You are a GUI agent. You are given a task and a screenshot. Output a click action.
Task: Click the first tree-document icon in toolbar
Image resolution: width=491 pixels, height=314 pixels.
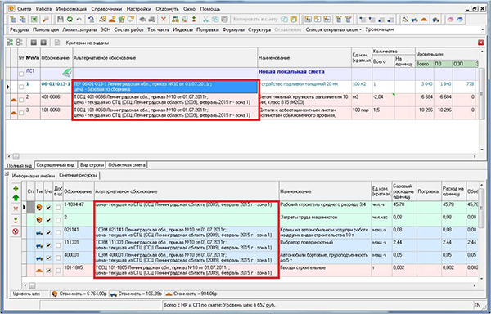(13, 20)
